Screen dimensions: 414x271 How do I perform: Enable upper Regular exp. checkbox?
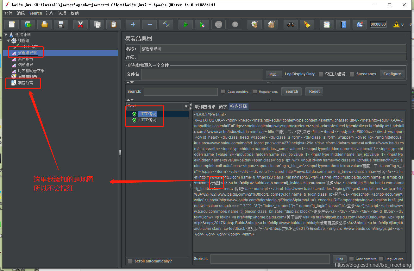pos(255,91)
